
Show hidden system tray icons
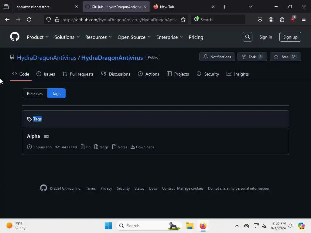[x=237, y=226]
